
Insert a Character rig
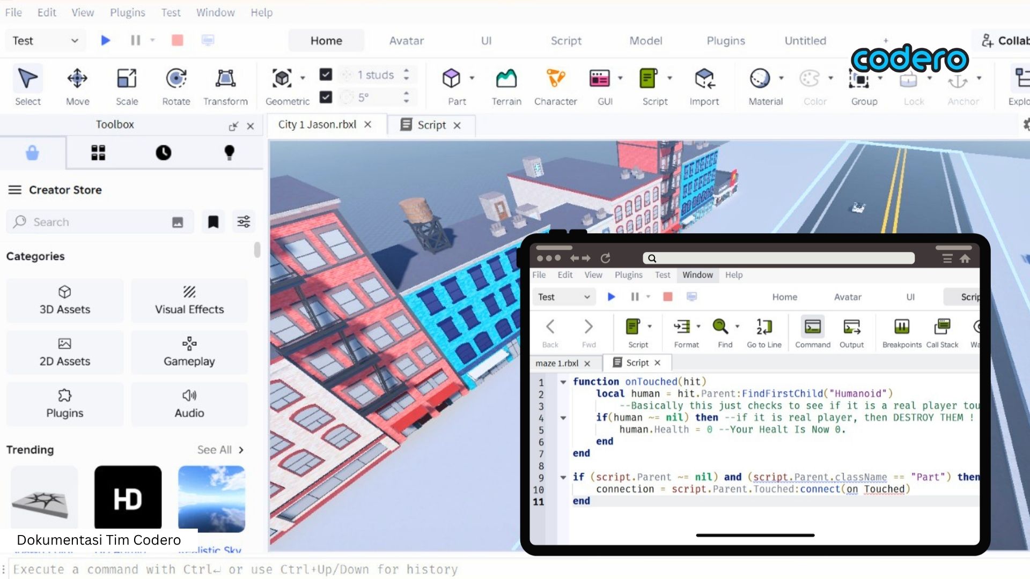(556, 86)
